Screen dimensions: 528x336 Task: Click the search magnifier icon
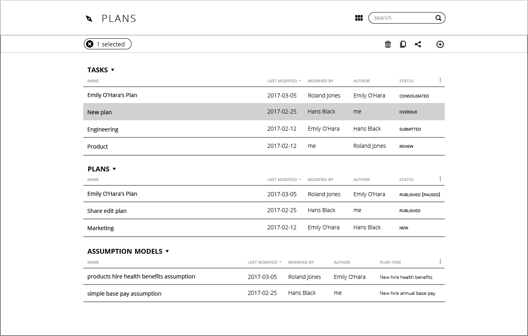438,18
